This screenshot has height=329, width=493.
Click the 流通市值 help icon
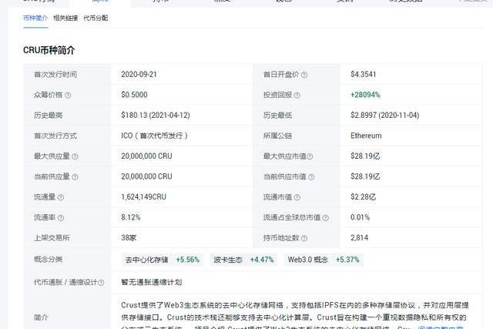pyautogui.click(x=296, y=197)
